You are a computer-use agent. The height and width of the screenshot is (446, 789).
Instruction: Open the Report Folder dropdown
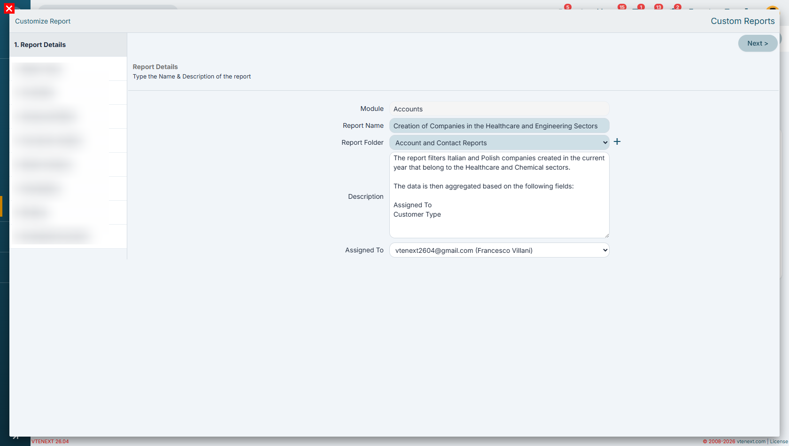499,143
